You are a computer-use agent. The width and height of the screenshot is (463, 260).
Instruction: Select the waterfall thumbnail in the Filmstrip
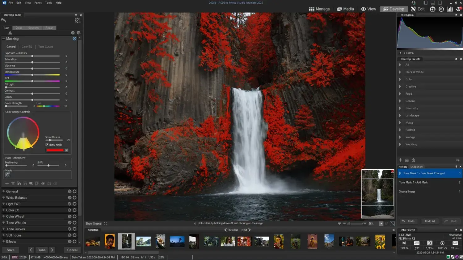point(126,241)
